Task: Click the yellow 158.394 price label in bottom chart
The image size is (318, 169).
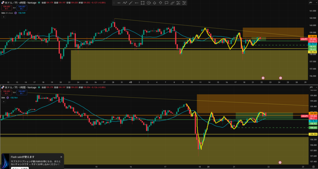Action: tap(312, 134)
